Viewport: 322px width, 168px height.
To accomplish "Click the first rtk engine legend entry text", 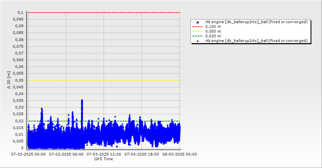I will (x=256, y=22).
